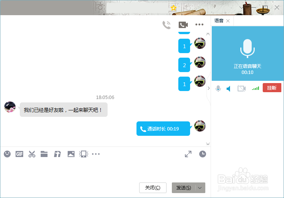Mute the microphone in the voice call

click(x=218, y=88)
